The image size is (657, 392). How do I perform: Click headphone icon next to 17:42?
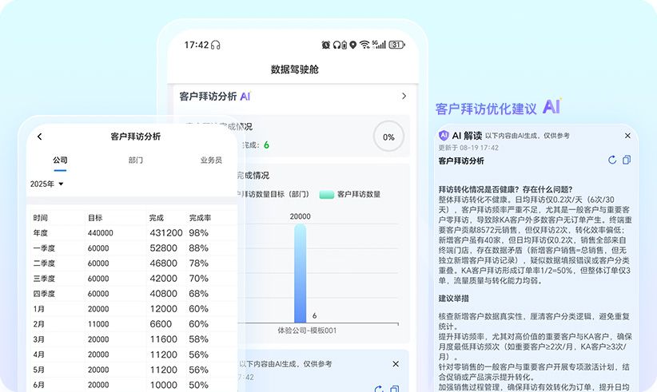215,45
